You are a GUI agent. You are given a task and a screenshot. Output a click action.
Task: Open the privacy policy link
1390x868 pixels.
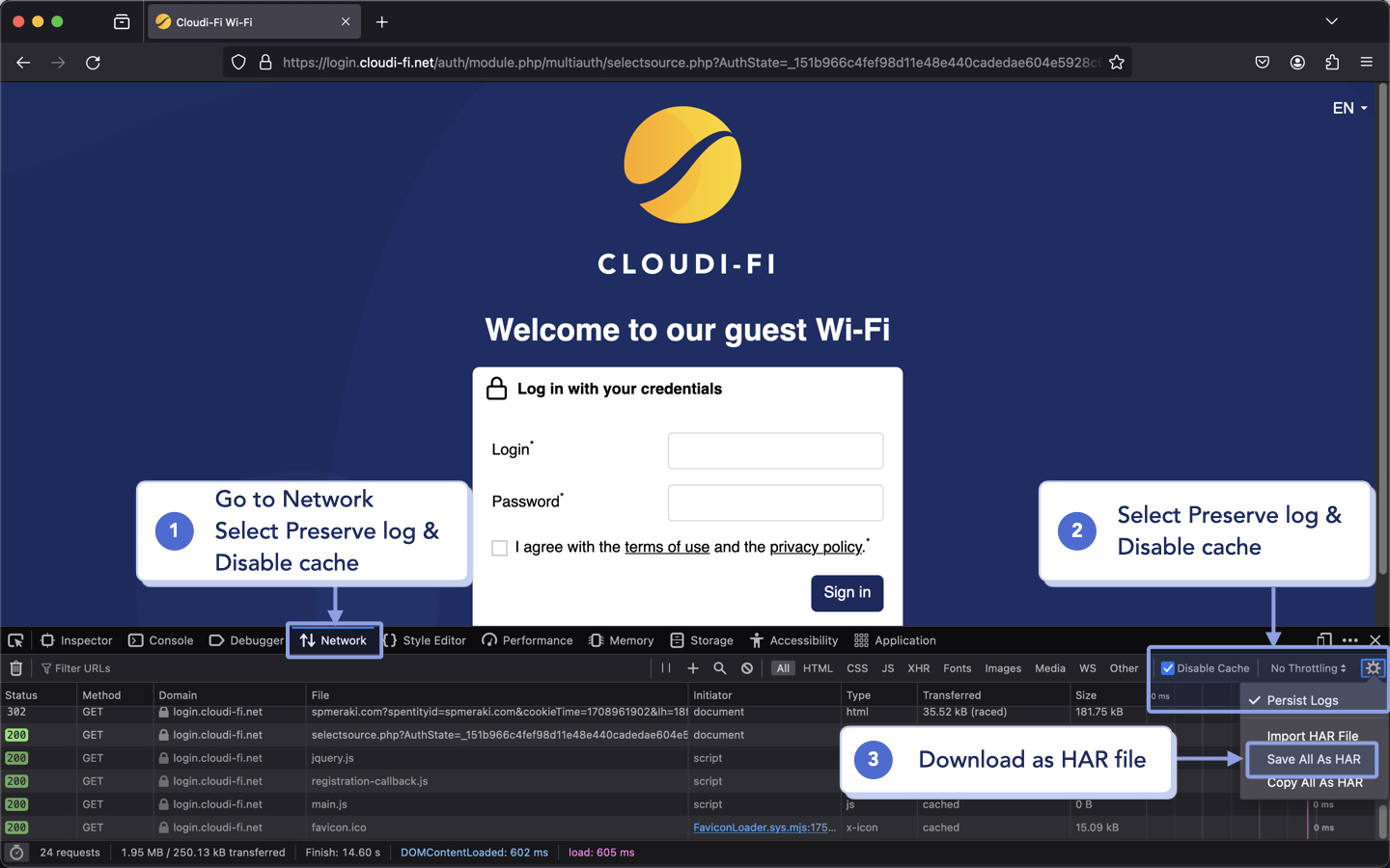(816, 547)
